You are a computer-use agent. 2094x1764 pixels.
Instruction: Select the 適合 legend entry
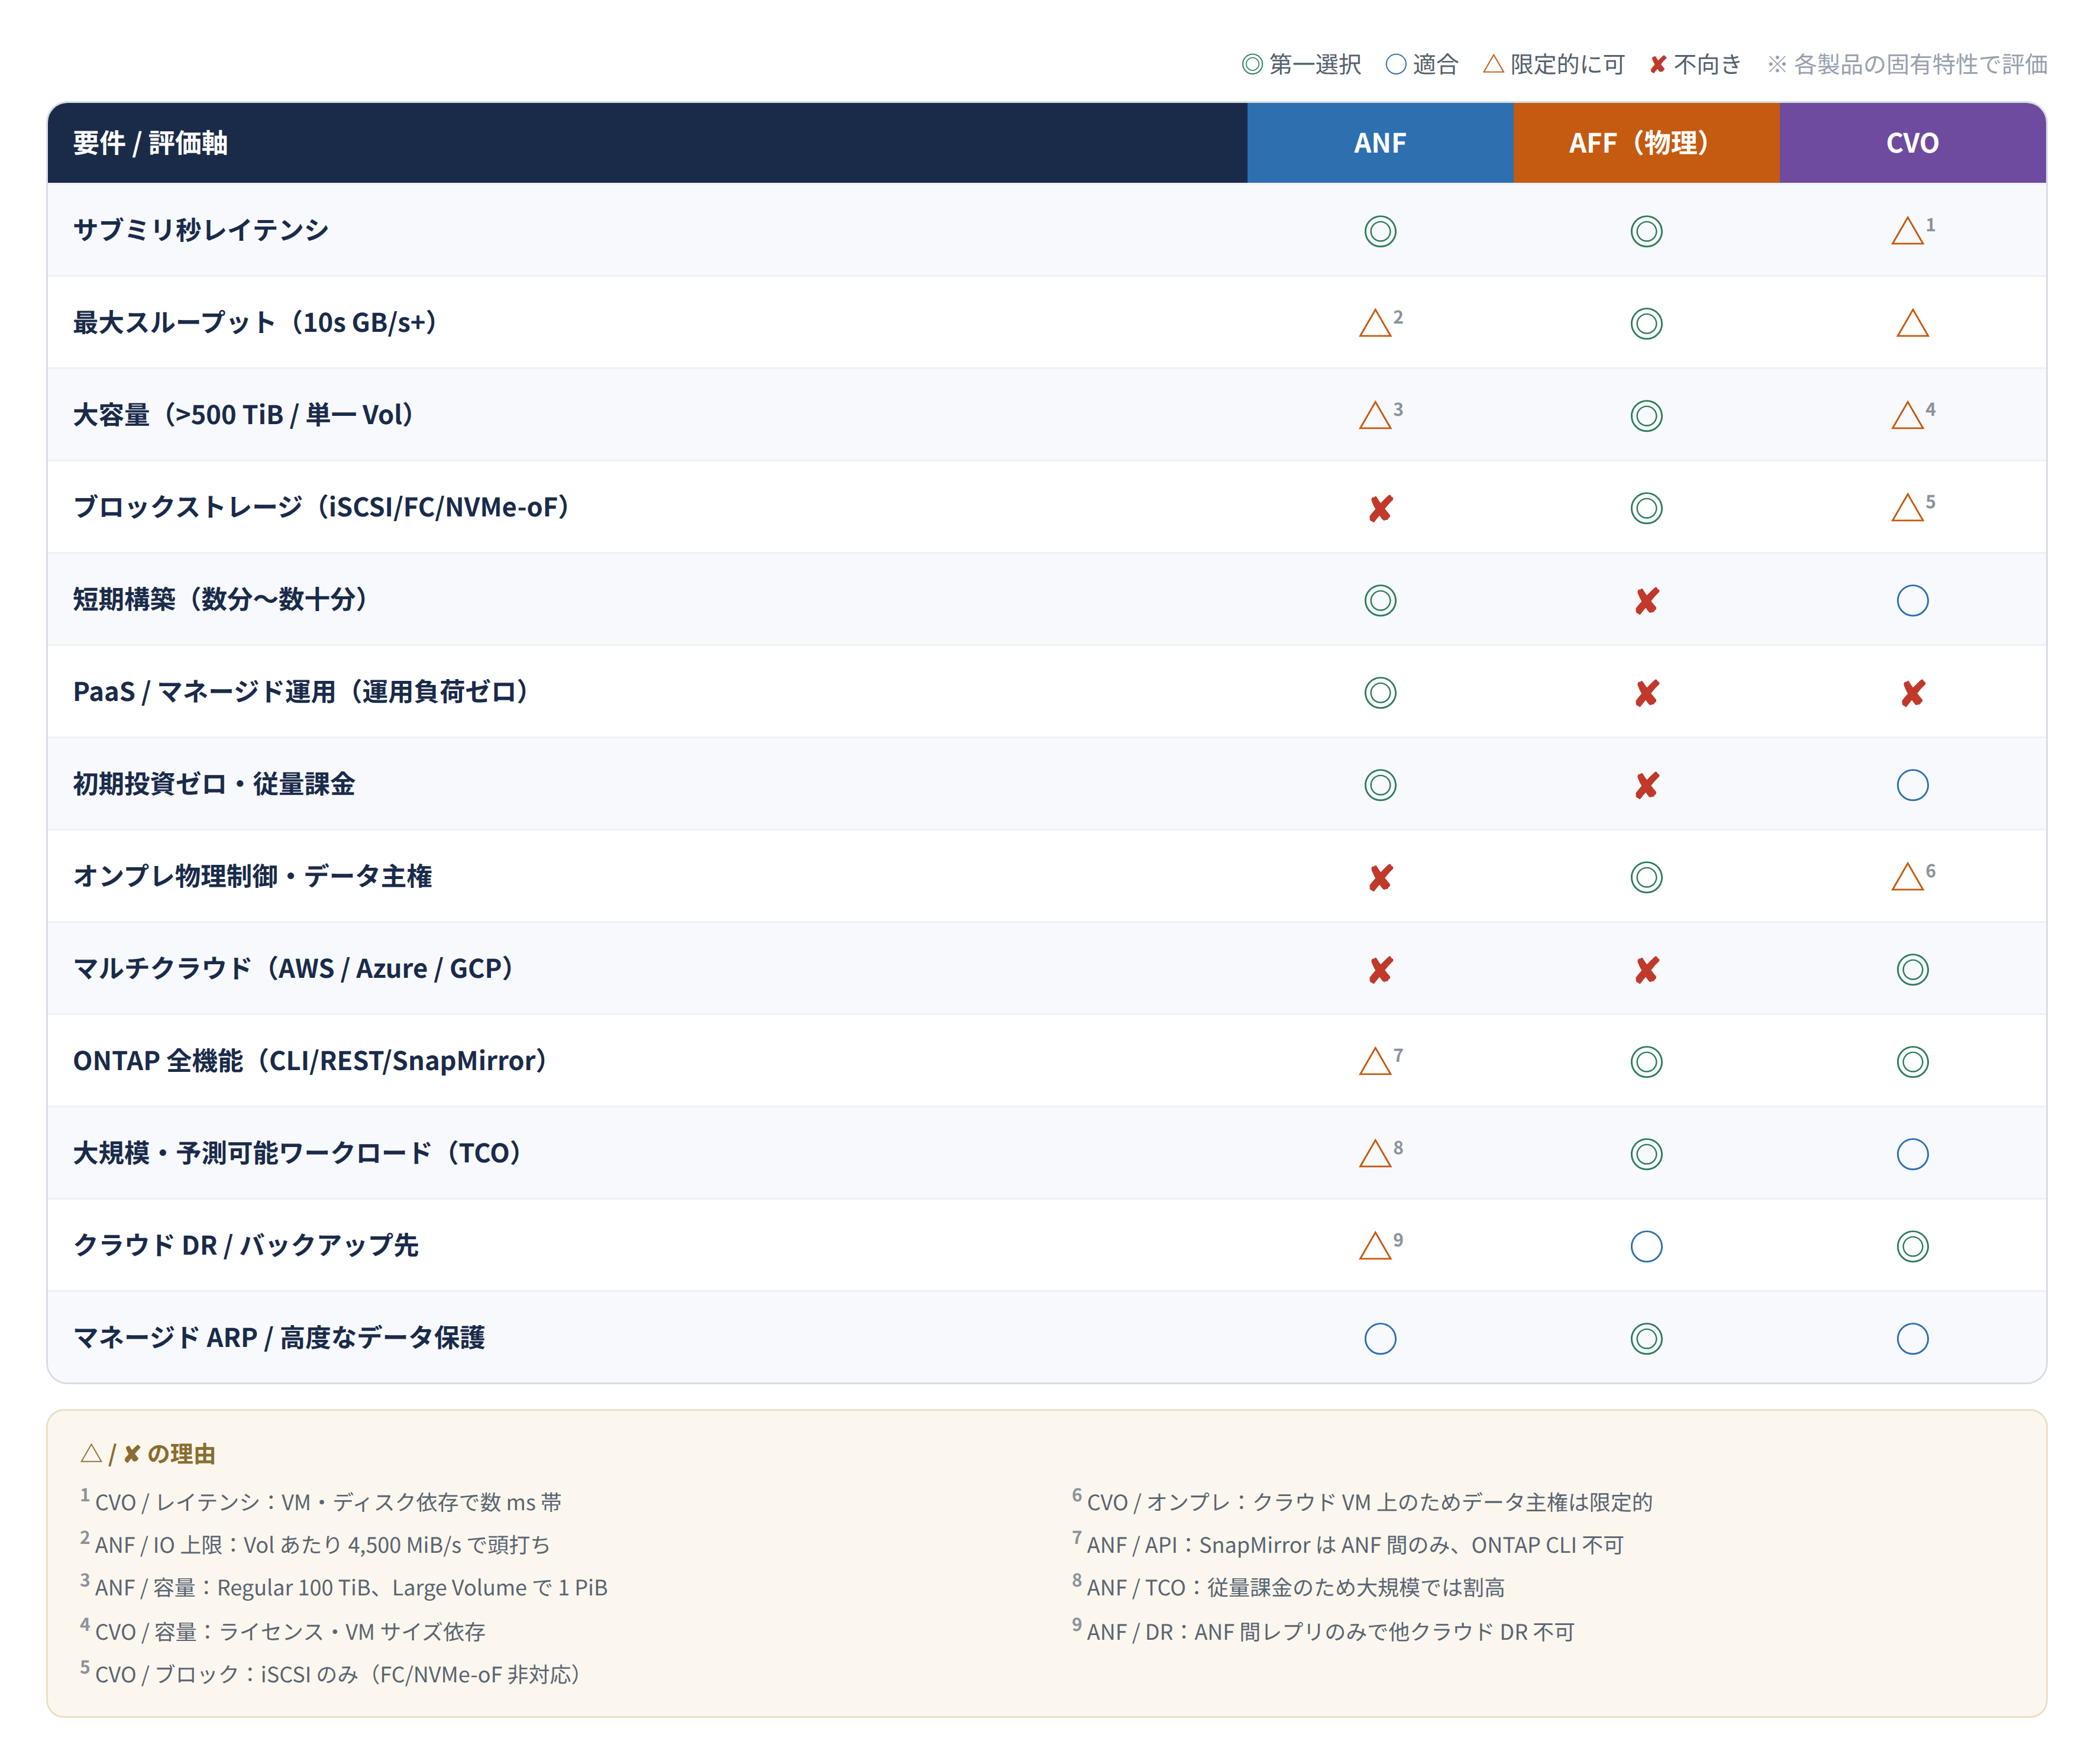pyautogui.click(x=1422, y=65)
